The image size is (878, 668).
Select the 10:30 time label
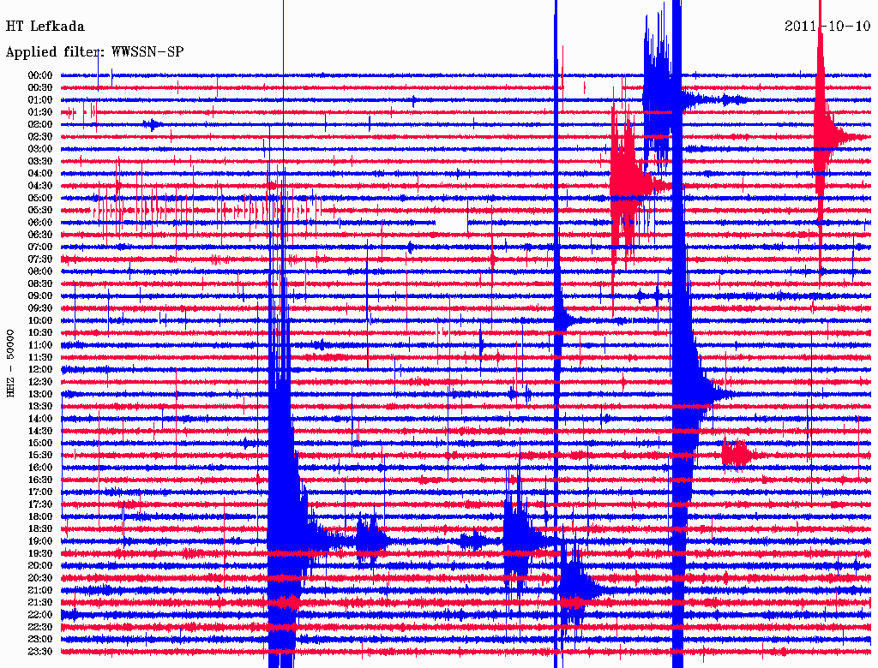point(40,333)
